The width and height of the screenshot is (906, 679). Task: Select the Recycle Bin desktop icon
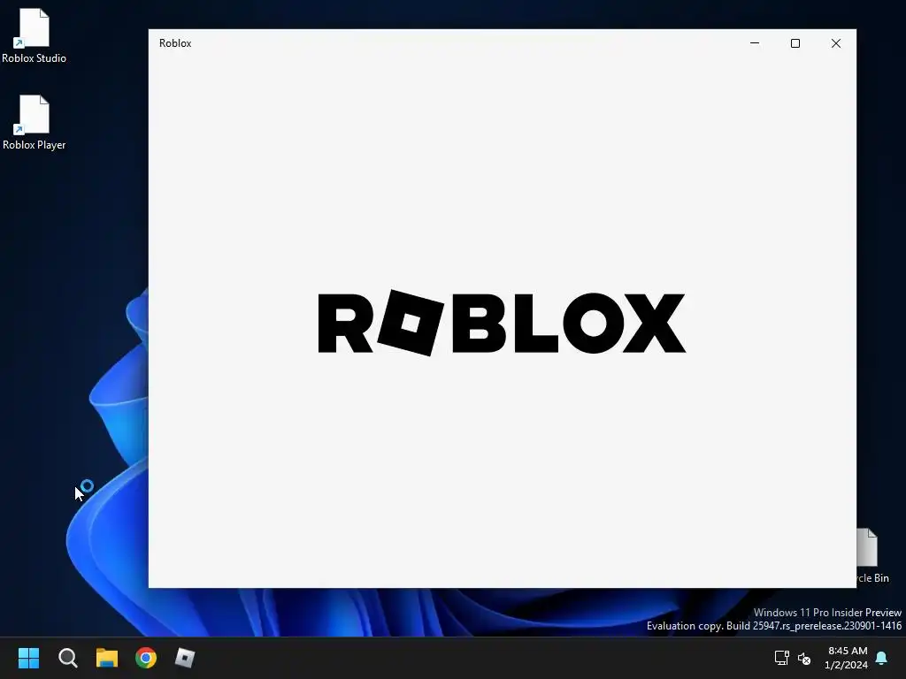click(872, 556)
